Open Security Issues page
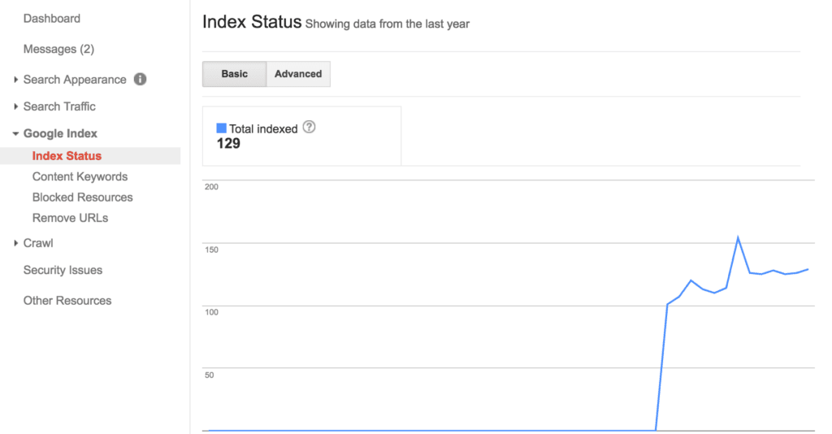This screenshot has width=832, height=434. pos(63,270)
